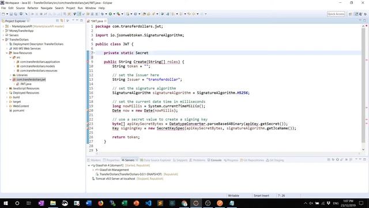Collapse the Java Resources node
This screenshot has width=369, height=208.
[x=7, y=53]
